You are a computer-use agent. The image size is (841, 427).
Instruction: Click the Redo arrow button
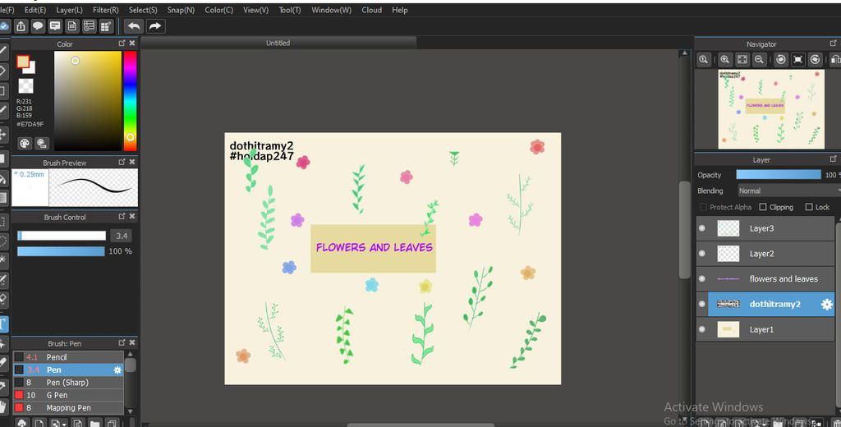pyautogui.click(x=155, y=25)
